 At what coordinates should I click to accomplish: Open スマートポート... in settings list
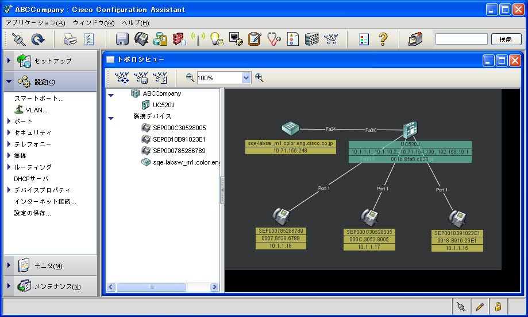[38, 99]
